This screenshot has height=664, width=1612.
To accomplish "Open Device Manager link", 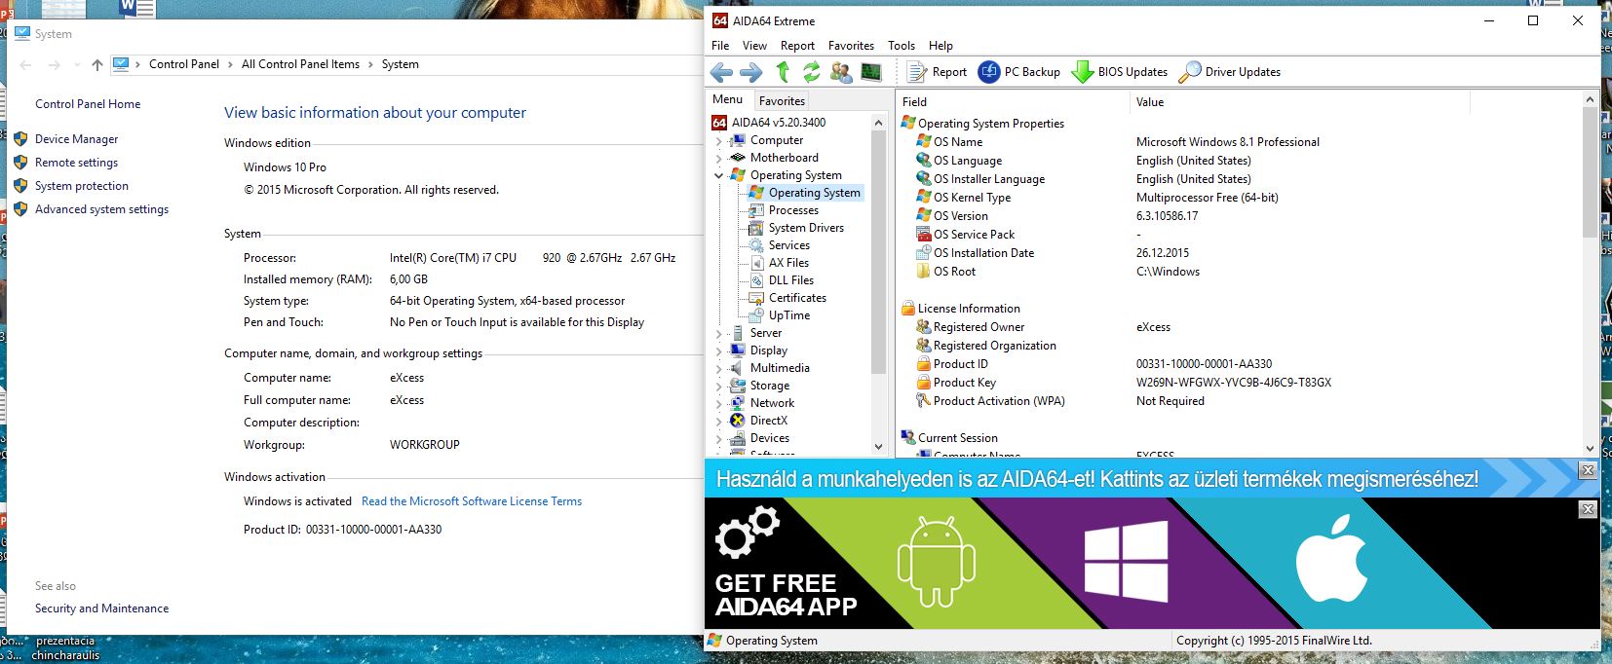I will point(76,139).
